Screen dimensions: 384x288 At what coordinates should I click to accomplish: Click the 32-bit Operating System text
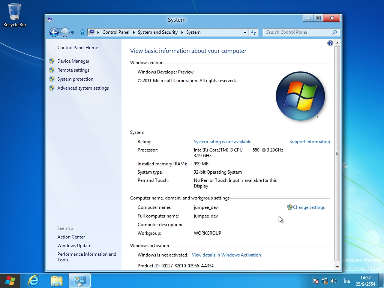[218, 172]
